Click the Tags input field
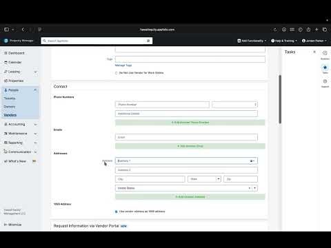 pyautogui.click(x=190, y=59)
